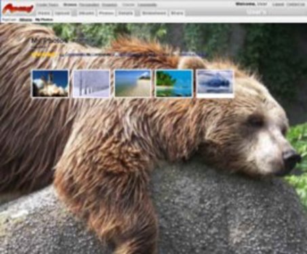
Task: Open the rocket launch photo thumbnail
Action: (x=50, y=83)
